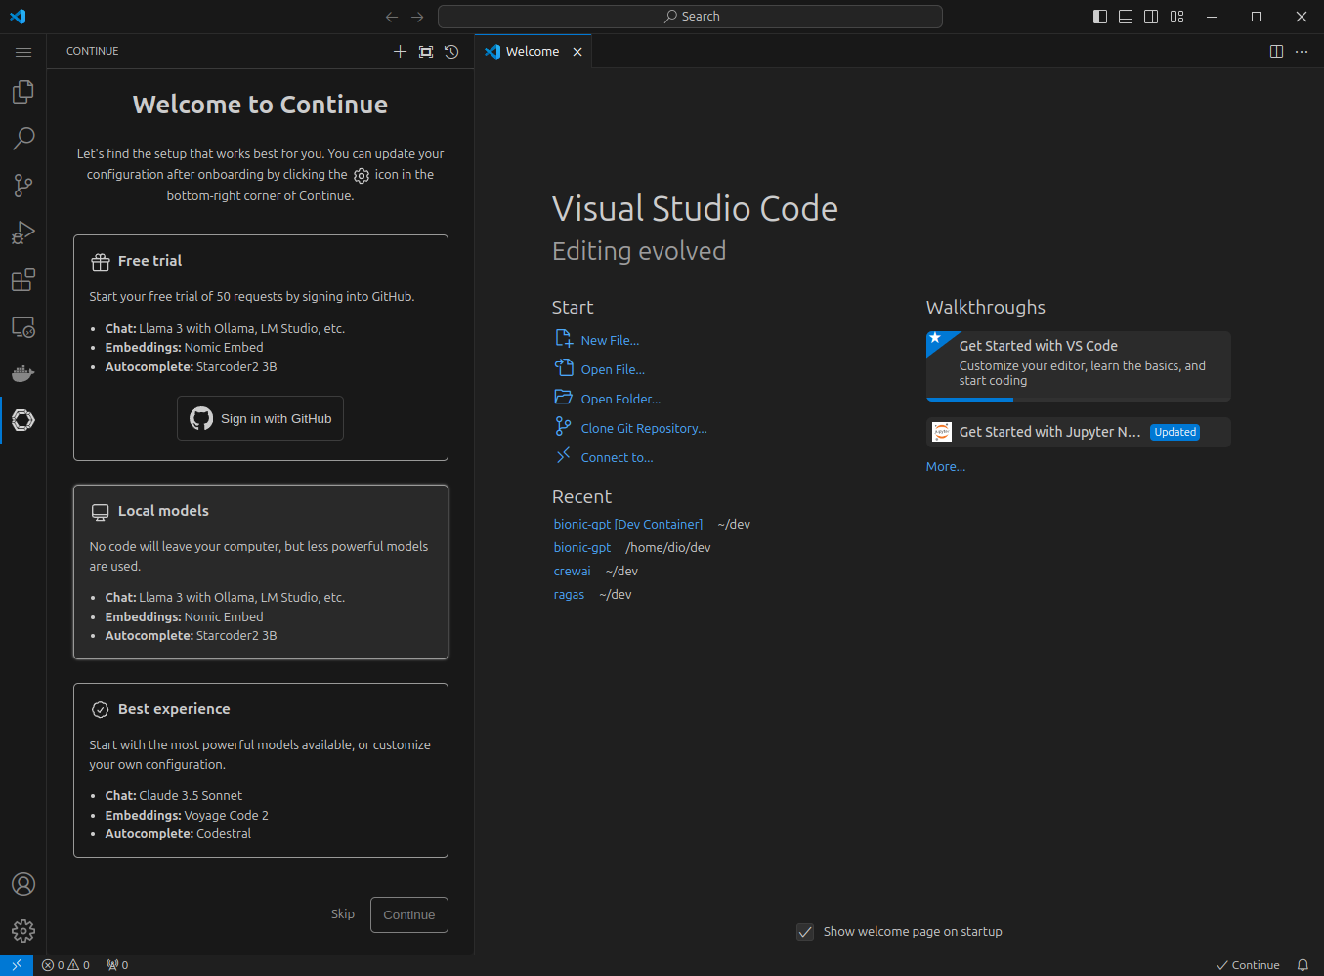Toggle bottom panel visibility

point(1126,17)
